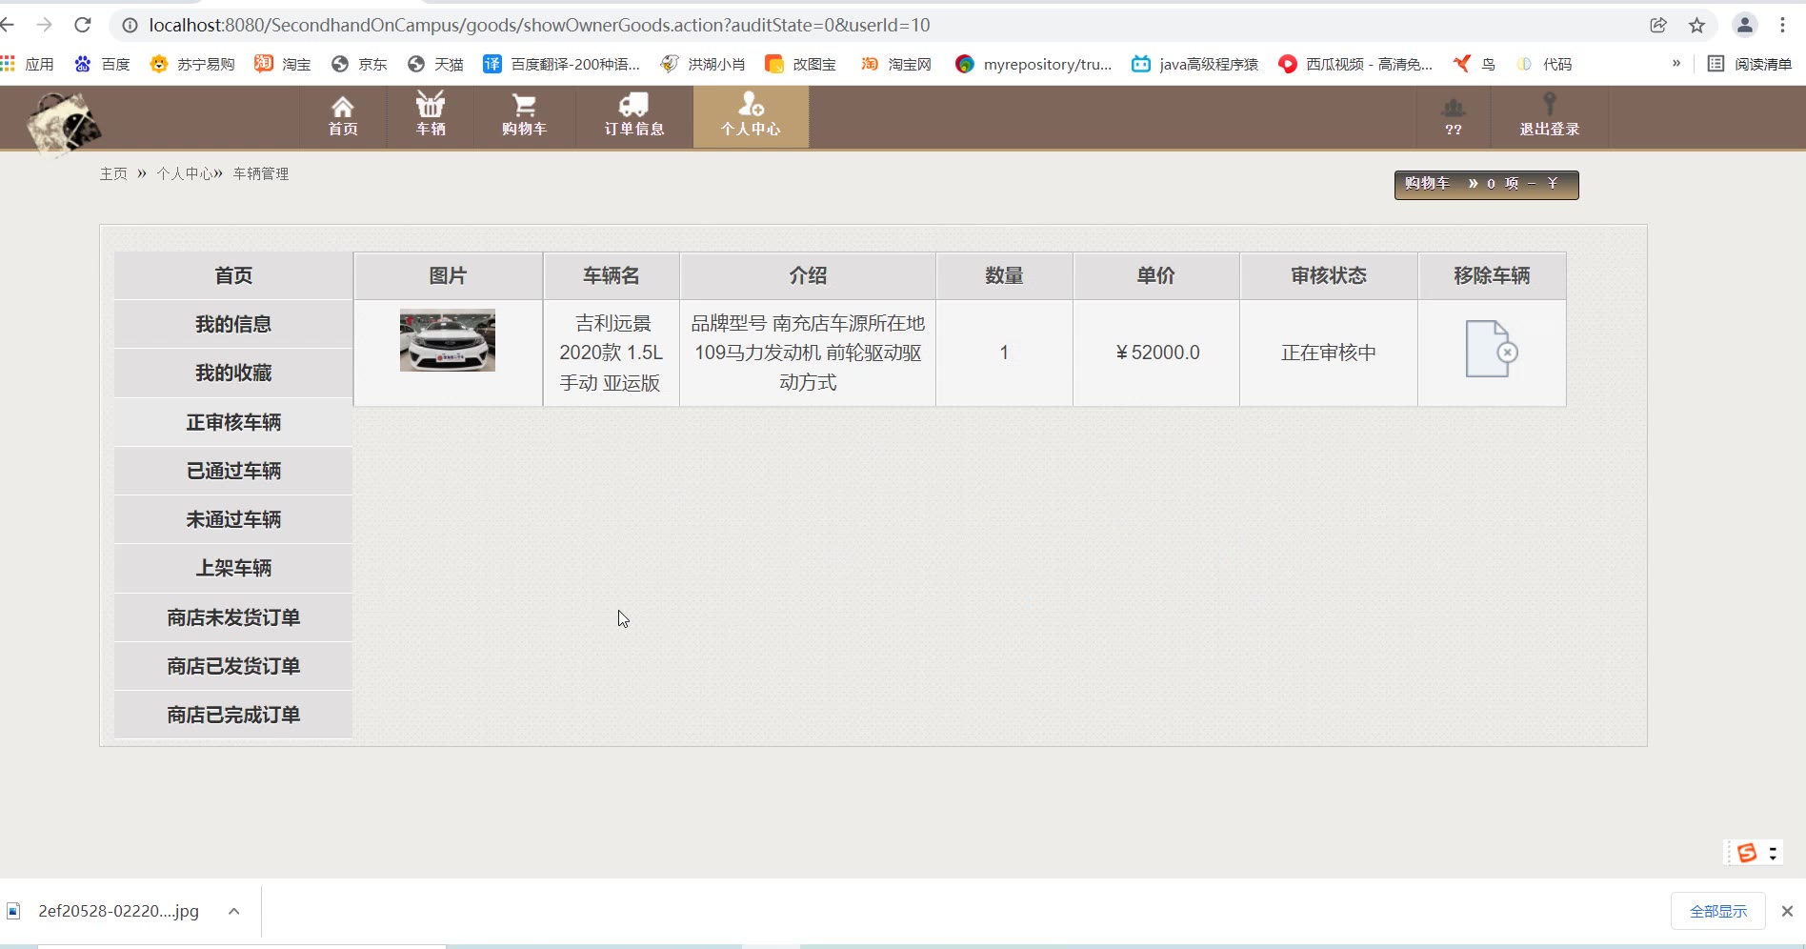The height and width of the screenshot is (949, 1806).
Task: Reload the page
Action: pos(83,26)
